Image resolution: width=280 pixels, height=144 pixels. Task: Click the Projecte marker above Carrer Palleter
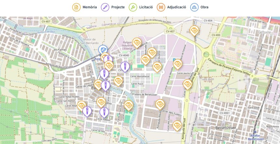click(104, 112)
